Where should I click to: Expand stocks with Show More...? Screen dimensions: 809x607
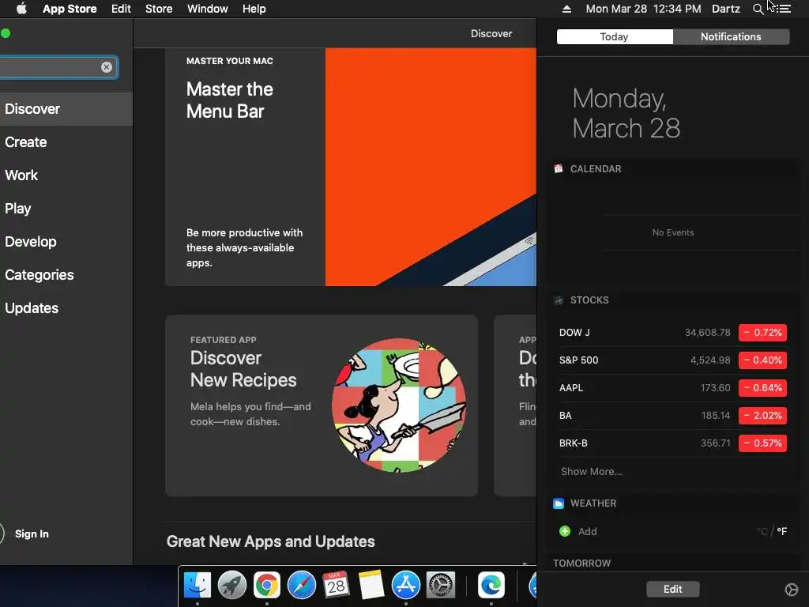591,471
